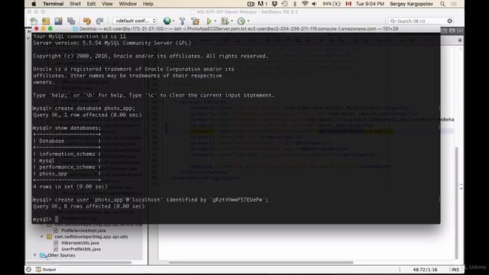Click the Build Project hammer icon

(183, 21)
